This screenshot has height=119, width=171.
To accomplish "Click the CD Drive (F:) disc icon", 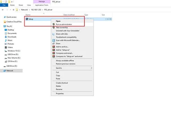I will point(6,61).
